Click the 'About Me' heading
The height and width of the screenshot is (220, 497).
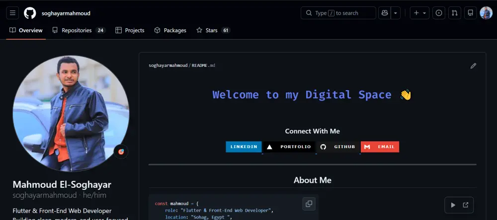click(x=313, y=180)
